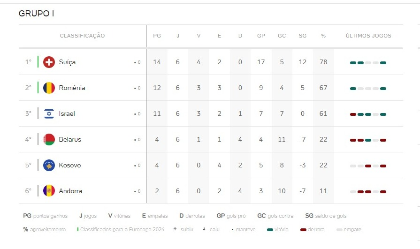Viewport: 420px width, 249px height.
Task: Click the Switzerland flag icon
Action: pyautogui.click(x=49, y=62)
